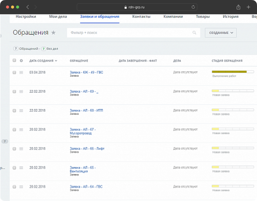257x201 pixels.
Task: Open row menu for Заявка АЛ-68 ИТП
Action: click(21, 111)
